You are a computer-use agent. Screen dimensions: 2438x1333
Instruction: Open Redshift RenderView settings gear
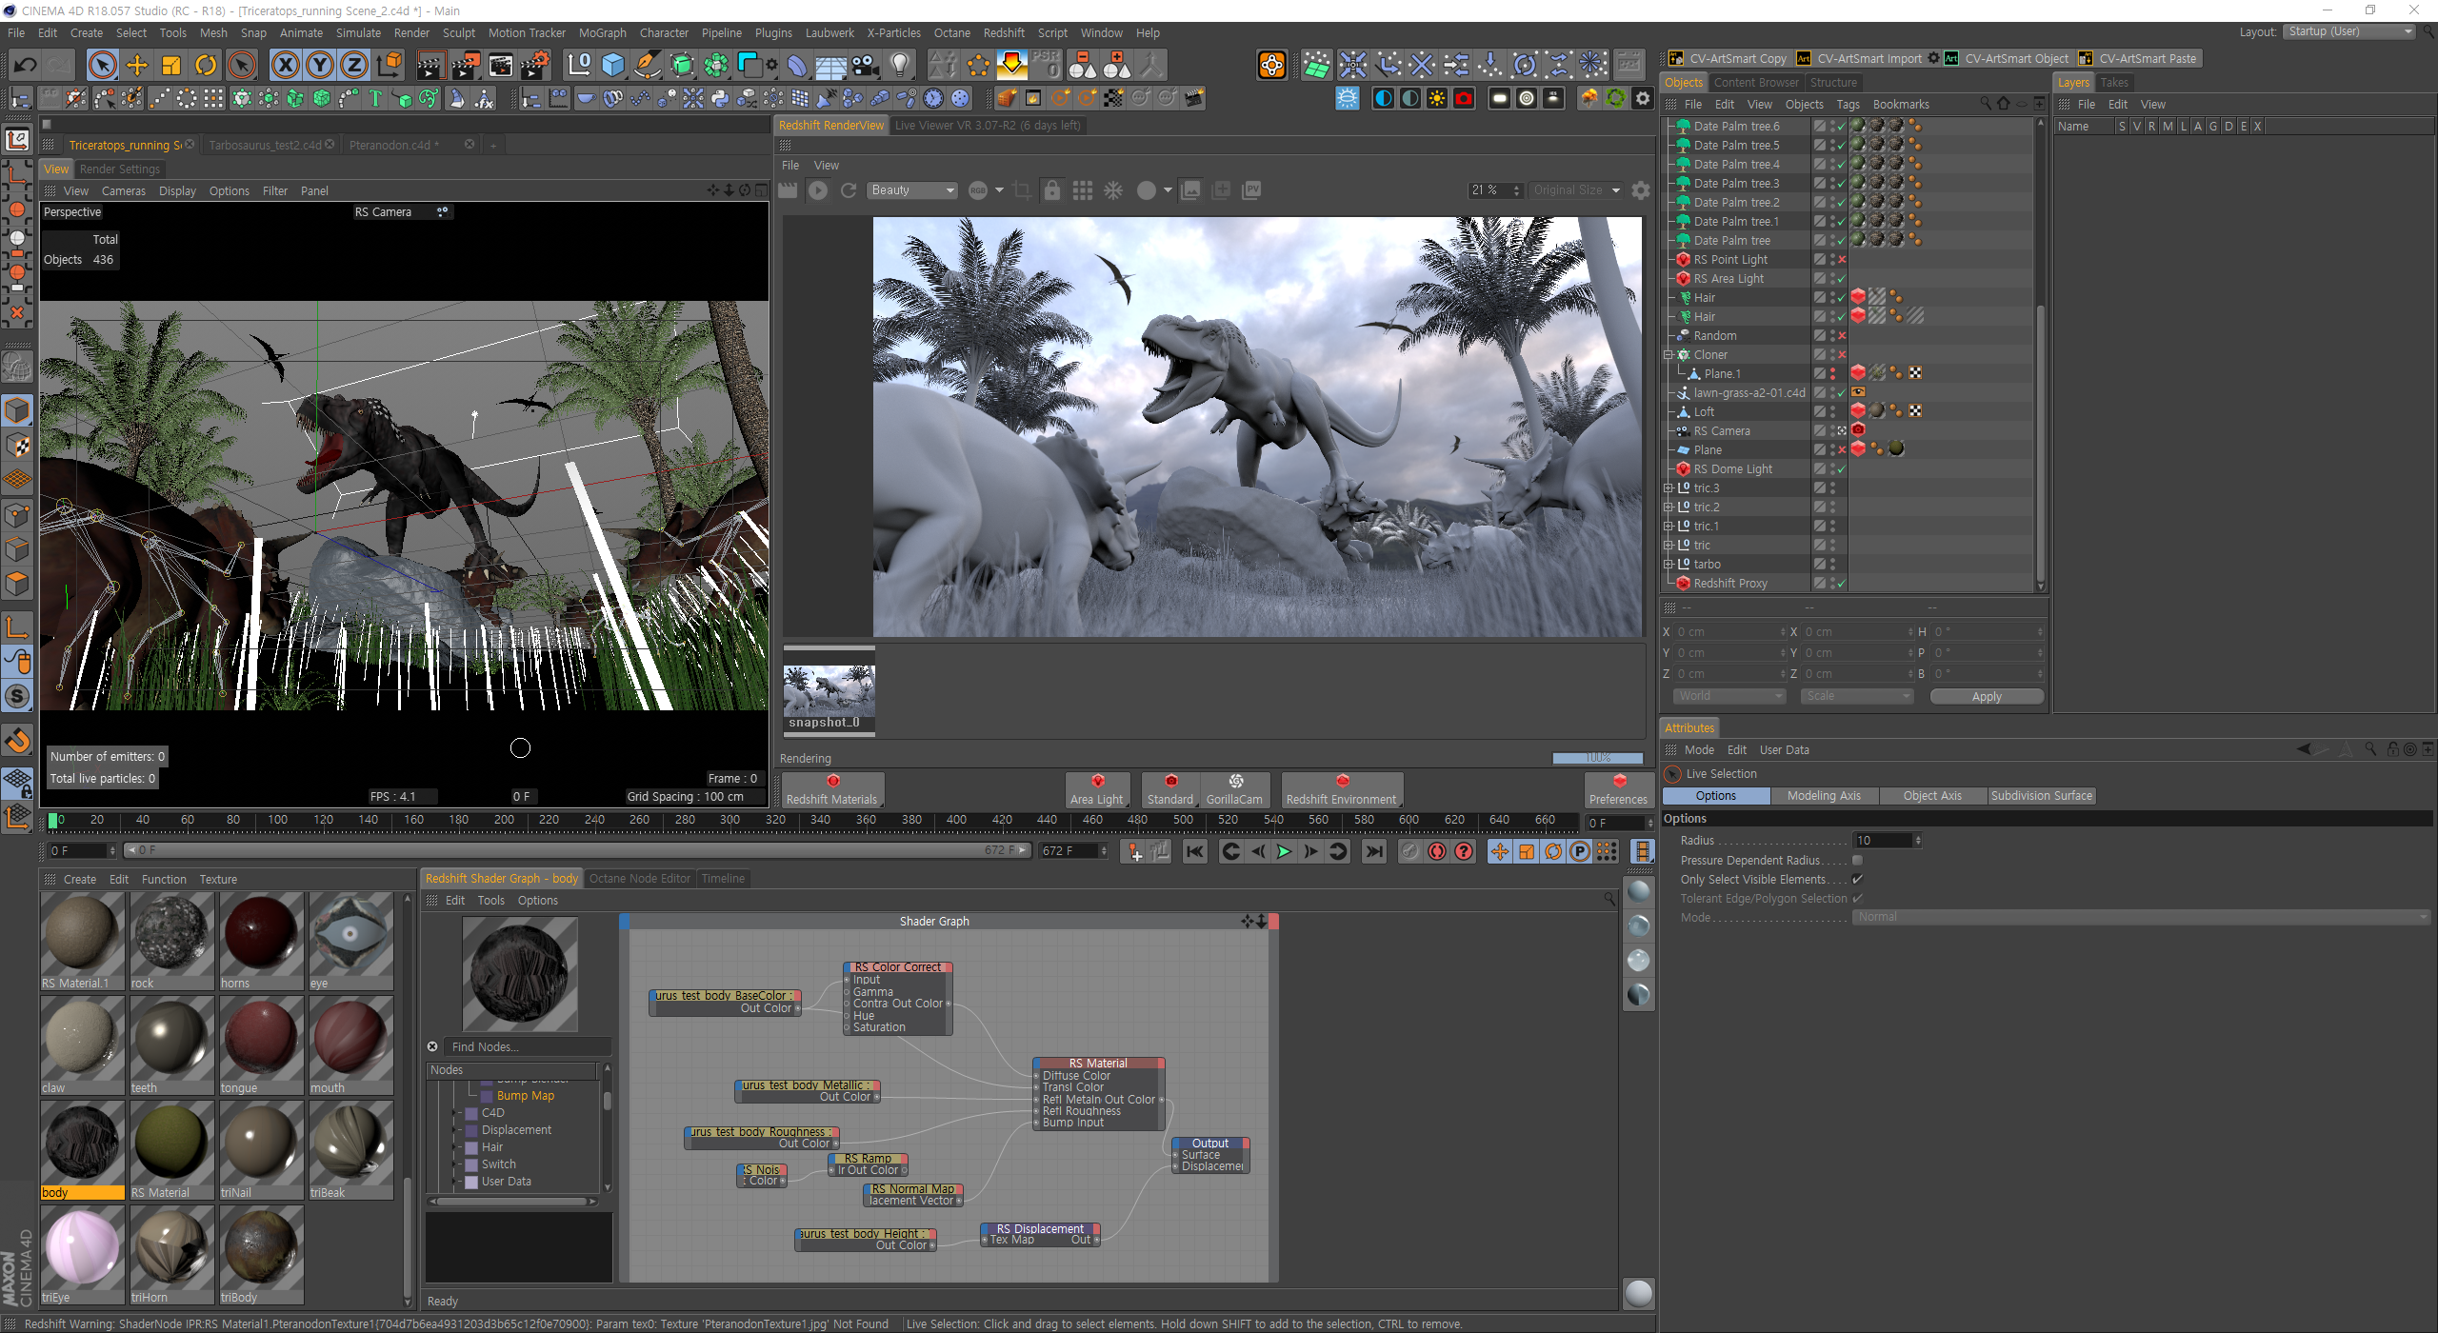point(1641,190)
